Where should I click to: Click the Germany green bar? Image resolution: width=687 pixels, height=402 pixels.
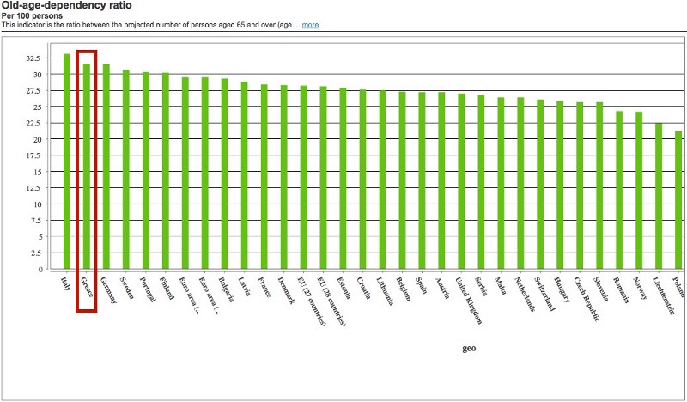coord(106,167)
